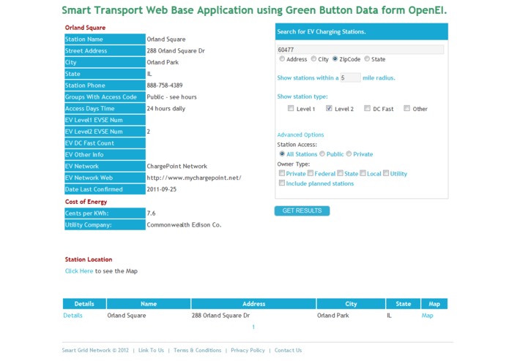Enable the DC Fast station type checkbox
Image resolution: width=509 pixels, height=361 pixels.
[367, 108]
